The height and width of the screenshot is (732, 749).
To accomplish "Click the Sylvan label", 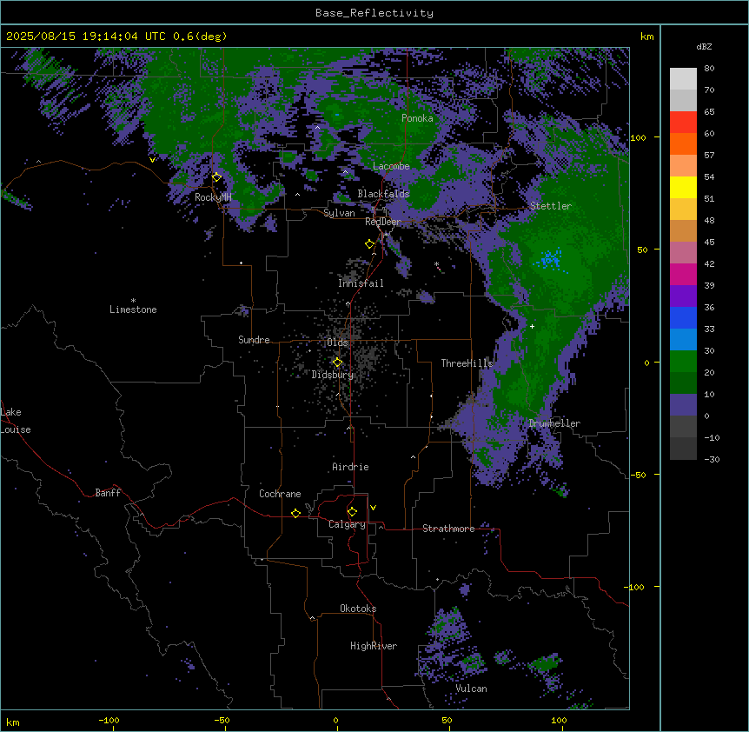I will (339, 213).
